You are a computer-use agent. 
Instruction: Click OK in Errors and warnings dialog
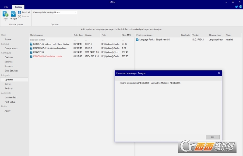pyautogui.click(x=213, y=137)
